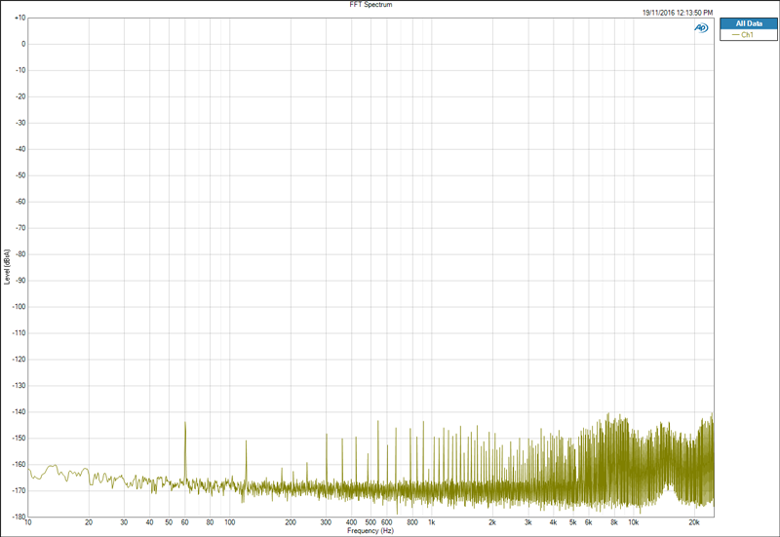Click the 20k frequency tick label
780x537 pixels.
point(694,522)
